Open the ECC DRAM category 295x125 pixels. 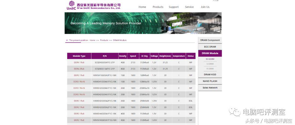point(210,47)
